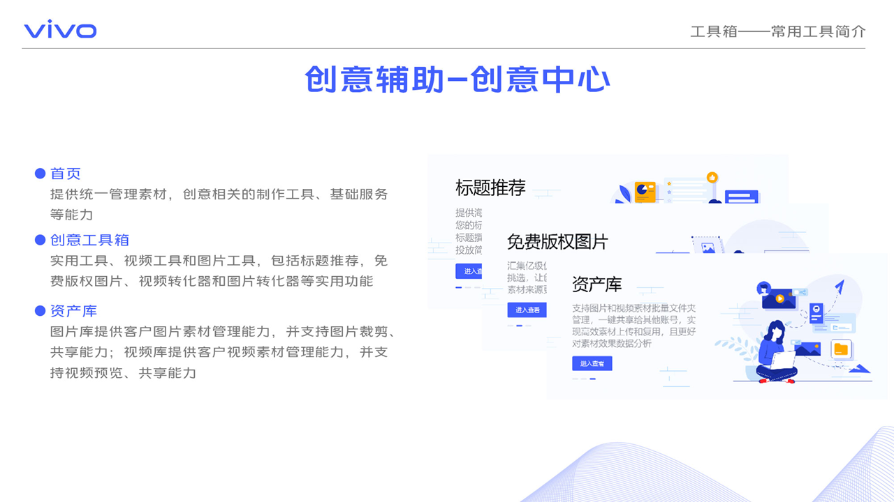Select active carousel dot on 资产库 card
Image resolution: width=894 pixels, height=502 pixels.
pos(593,379)
